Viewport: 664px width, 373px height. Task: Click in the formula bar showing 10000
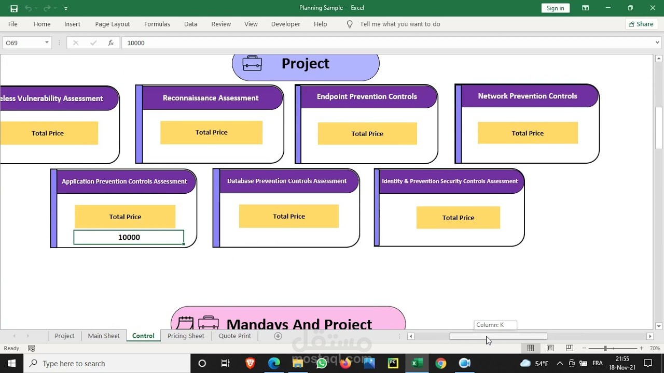(386, 43)
